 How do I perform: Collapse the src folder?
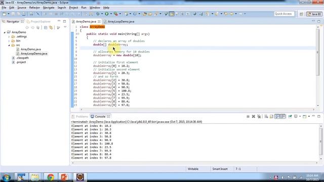(9, 45)
